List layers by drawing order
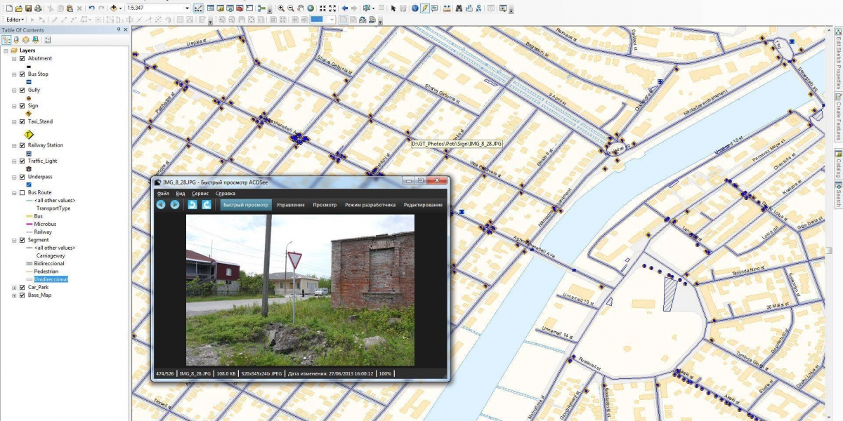This screenshot has height=421, width=843. [x=6, y=39]
